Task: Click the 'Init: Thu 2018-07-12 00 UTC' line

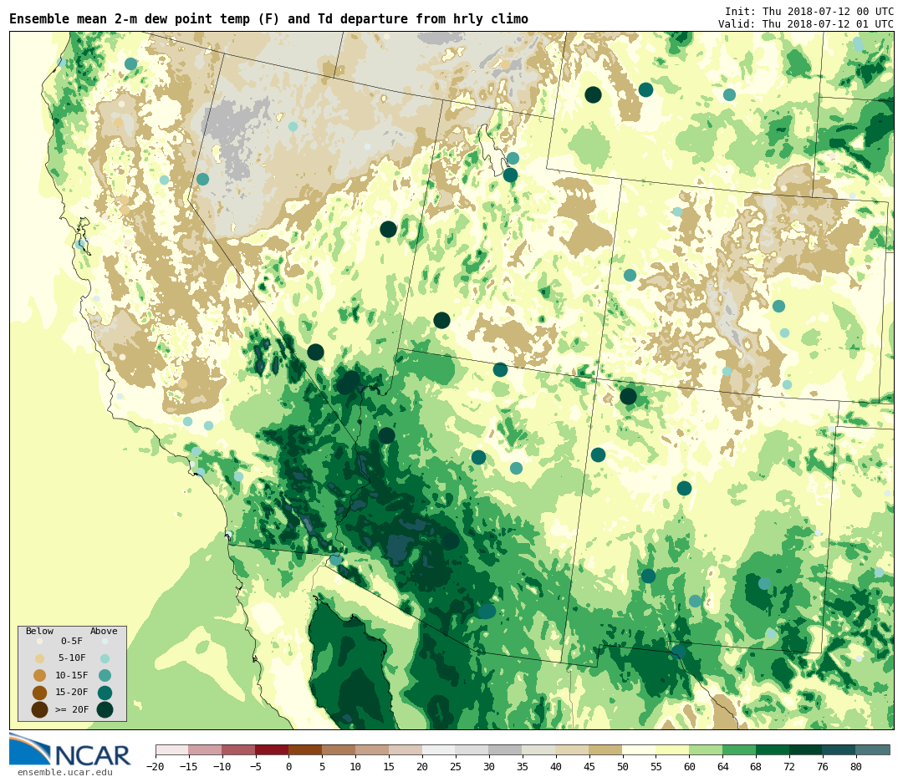Action: point(809,12)
